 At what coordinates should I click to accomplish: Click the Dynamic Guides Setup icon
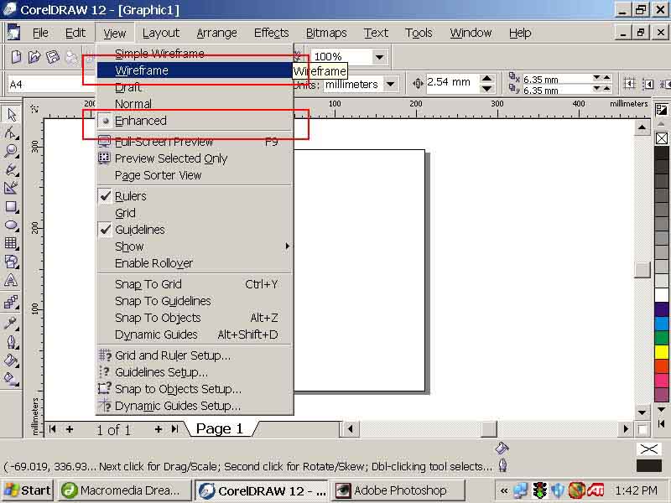[104, 406]
